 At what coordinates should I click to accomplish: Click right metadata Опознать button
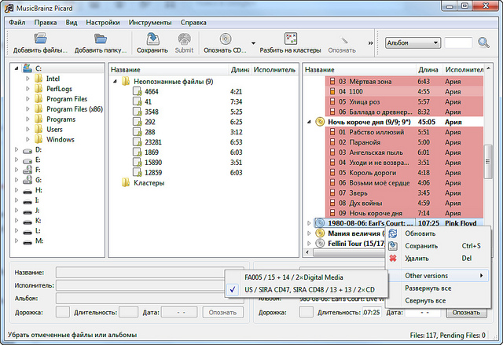(466, 312)
